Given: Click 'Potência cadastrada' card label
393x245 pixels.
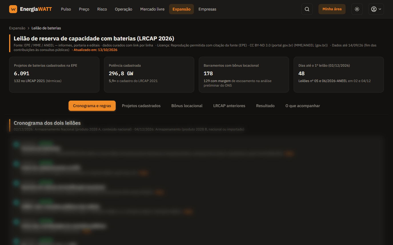Looking at the screenshot, I should pyautogui.click(x=125, y=66).
